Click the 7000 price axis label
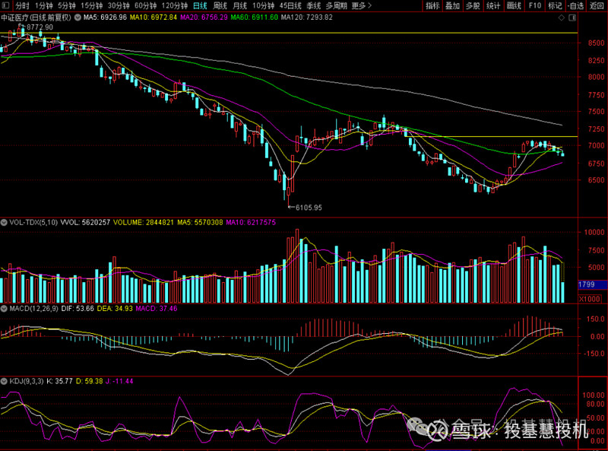608x451 pixels. click(596, 145)
